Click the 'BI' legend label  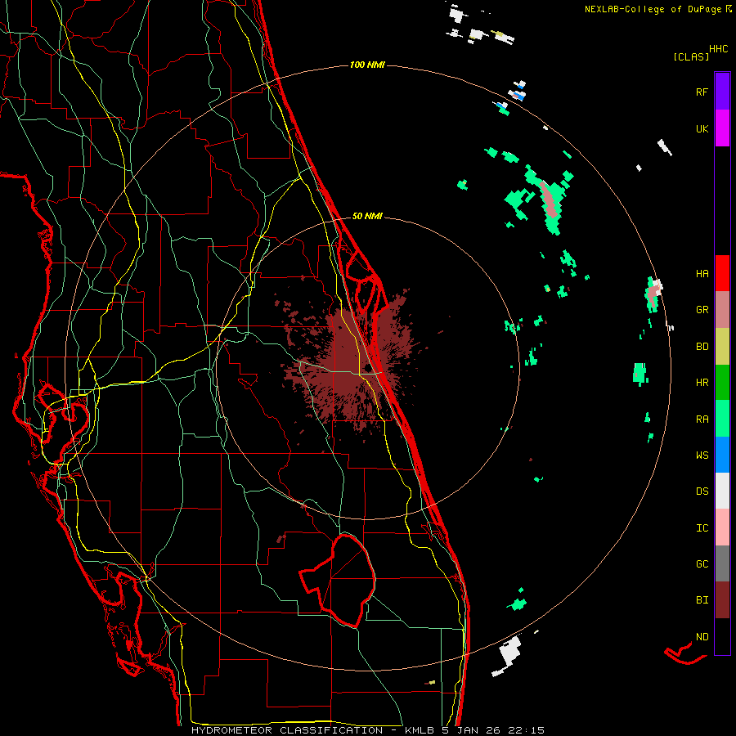[x=702, y=600]
